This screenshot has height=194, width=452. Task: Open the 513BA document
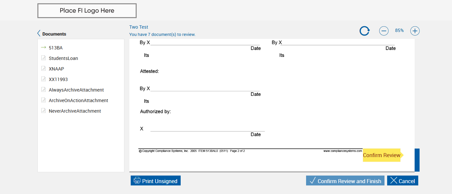pos(56,48)
